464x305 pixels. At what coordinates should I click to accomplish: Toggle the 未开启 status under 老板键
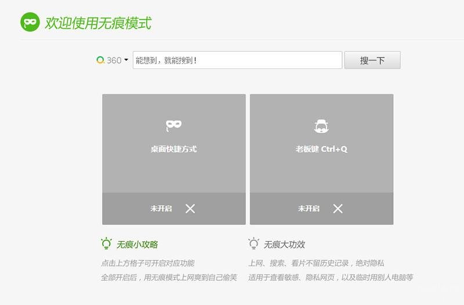coord(309,209)
